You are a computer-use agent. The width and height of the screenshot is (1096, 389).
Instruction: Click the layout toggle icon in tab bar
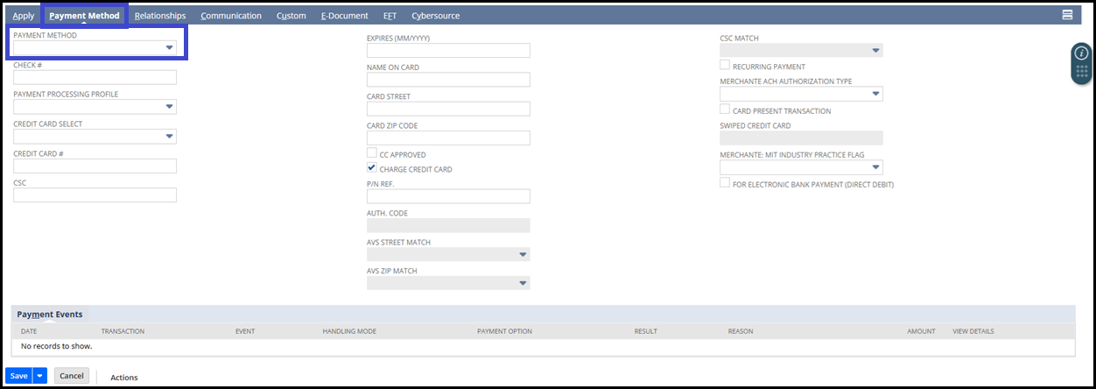[x=1067, y=15]
